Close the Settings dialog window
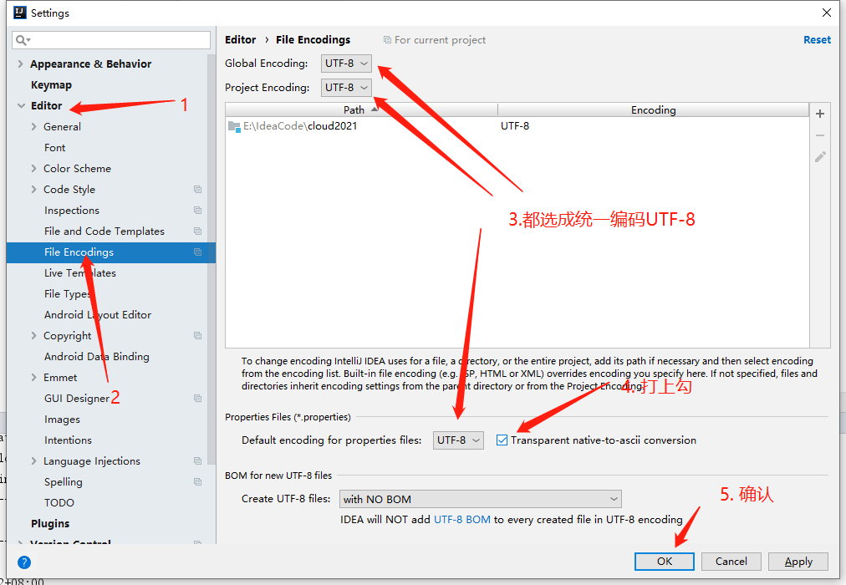This screenshot has height=585, width=846. click(826, 13)
